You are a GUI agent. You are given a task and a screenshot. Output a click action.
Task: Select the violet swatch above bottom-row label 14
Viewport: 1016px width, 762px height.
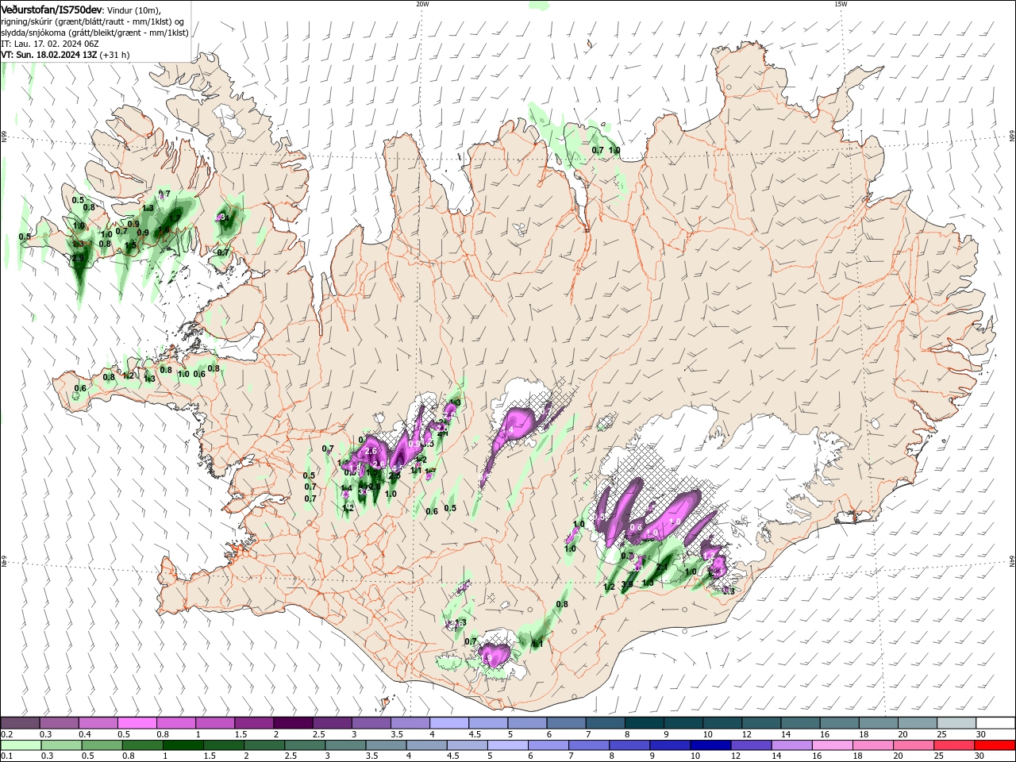click(x=791, y=745)
